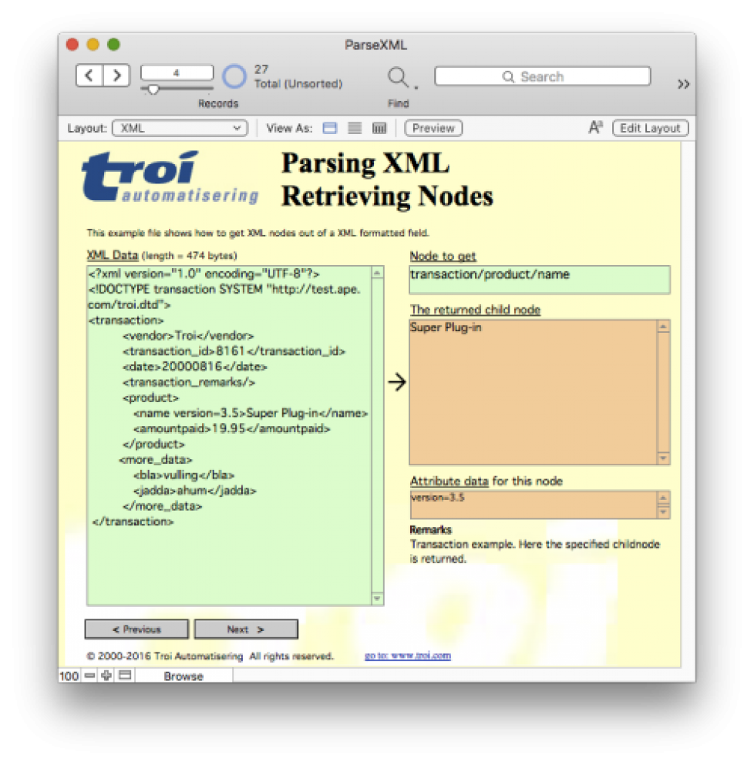This screenshot has width=754, height=765.
Task: Switch to Form view
Action: (x=330, y=129)
